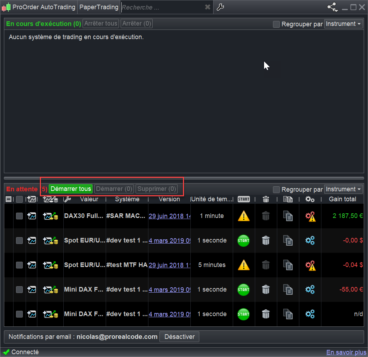Click the Arrêter tous button

[x=101, y=23]
